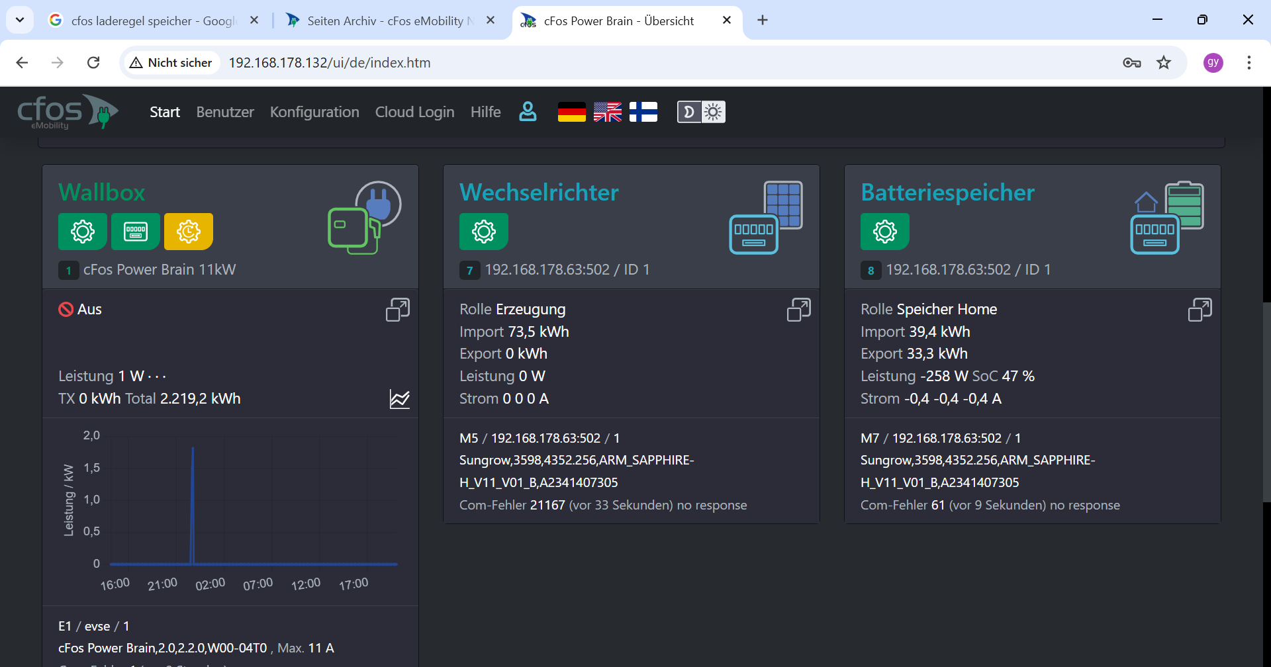The width and height of the screenshot is (1271, 667).
Task: Open Chrome three-dot menu
Action: tap(1248, 63)
